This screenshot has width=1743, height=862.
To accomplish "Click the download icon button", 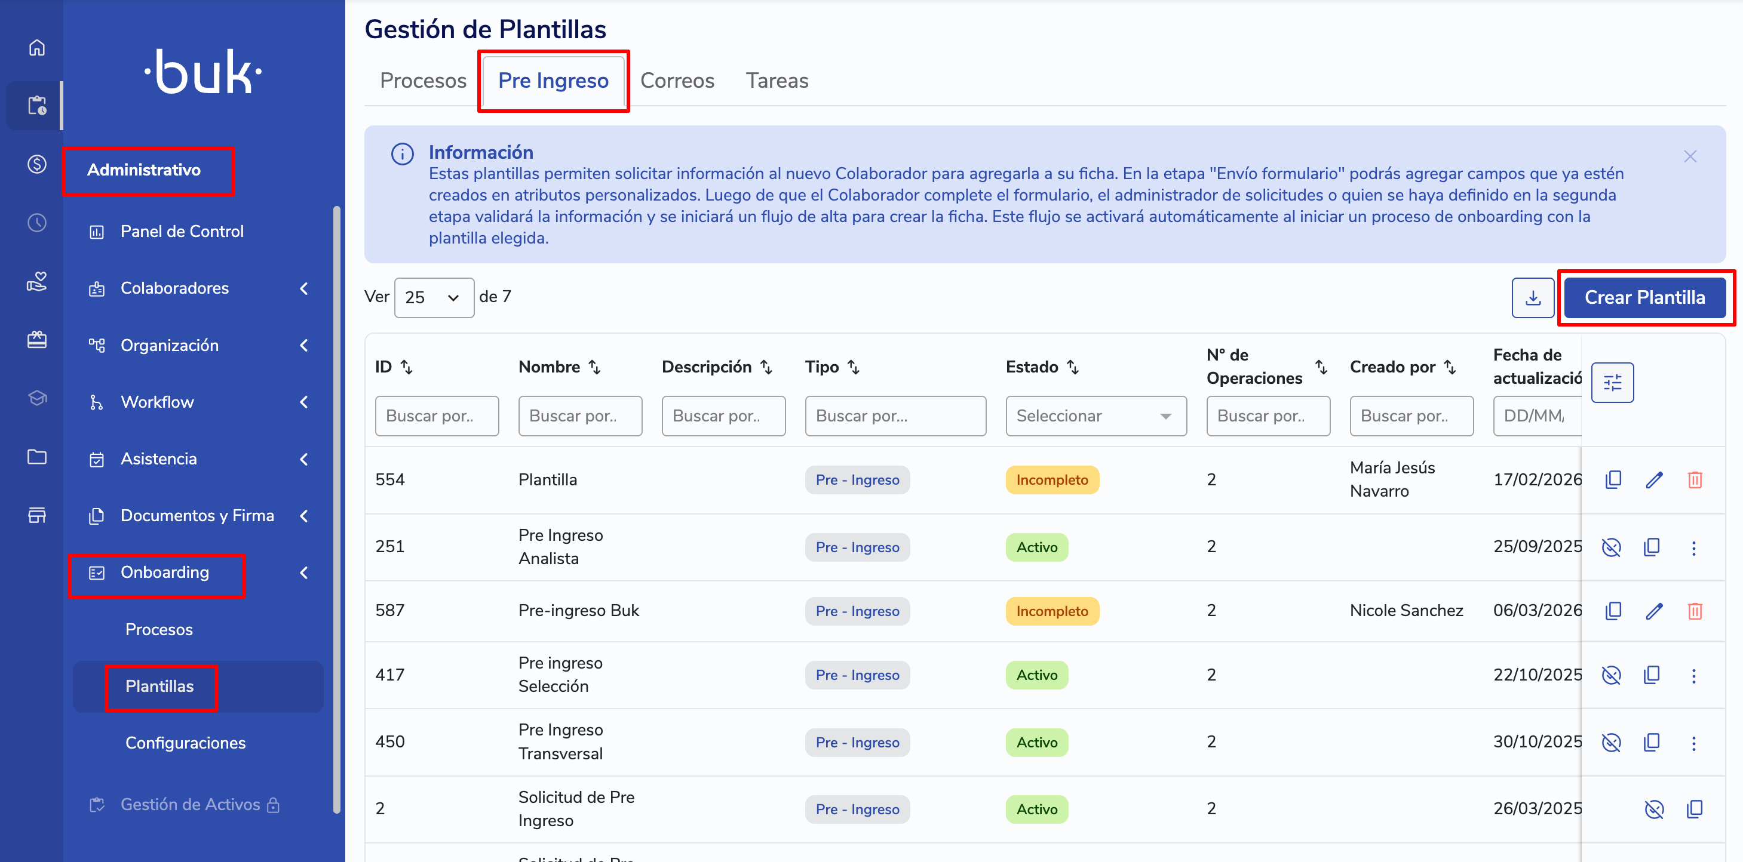I will click(1533, 297).
